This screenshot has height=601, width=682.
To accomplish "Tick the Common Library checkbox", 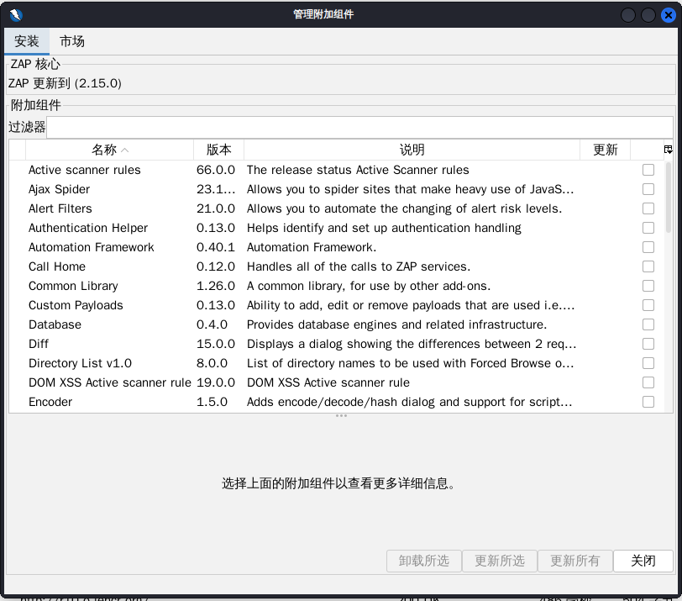I will [648, 286].
